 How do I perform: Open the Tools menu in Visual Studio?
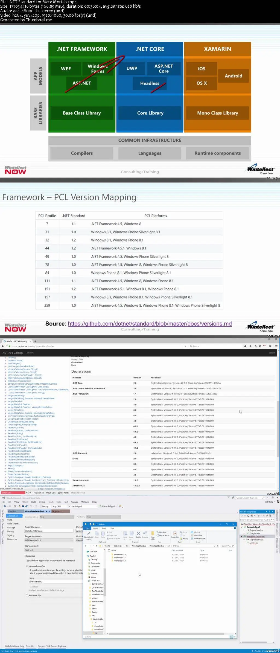pyautogui.click(x=59, y=502)
